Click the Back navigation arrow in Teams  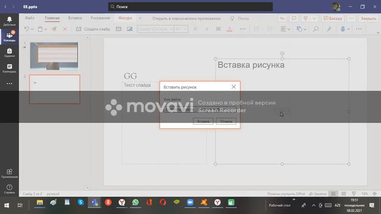[5, 7]
